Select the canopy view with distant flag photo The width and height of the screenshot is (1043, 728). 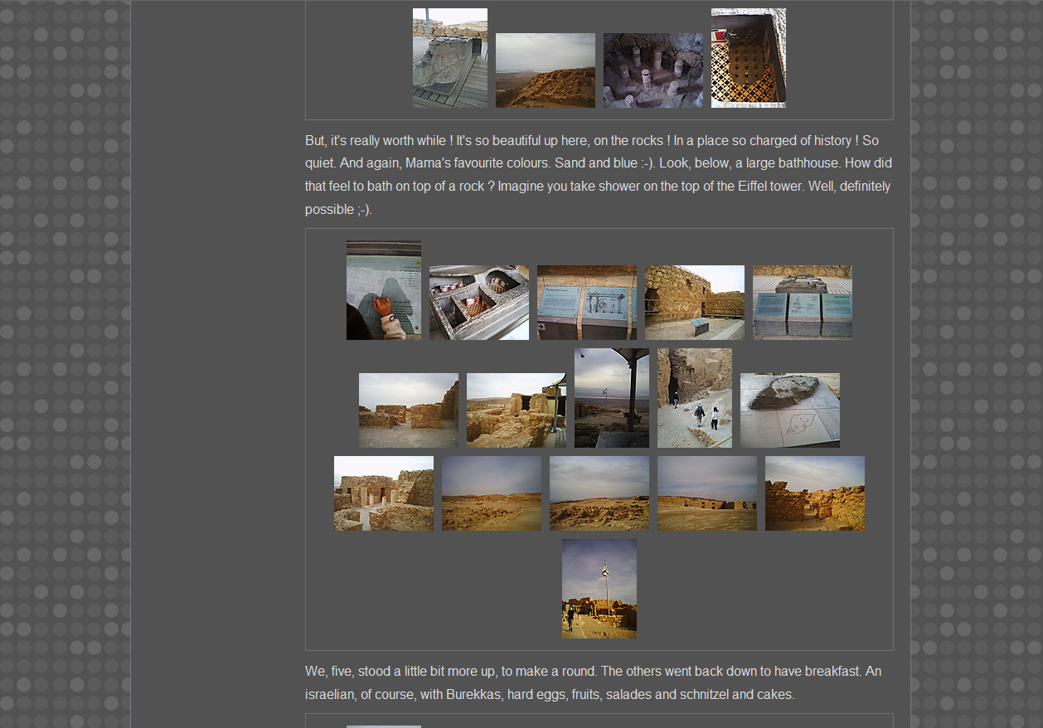click(611, 398)
